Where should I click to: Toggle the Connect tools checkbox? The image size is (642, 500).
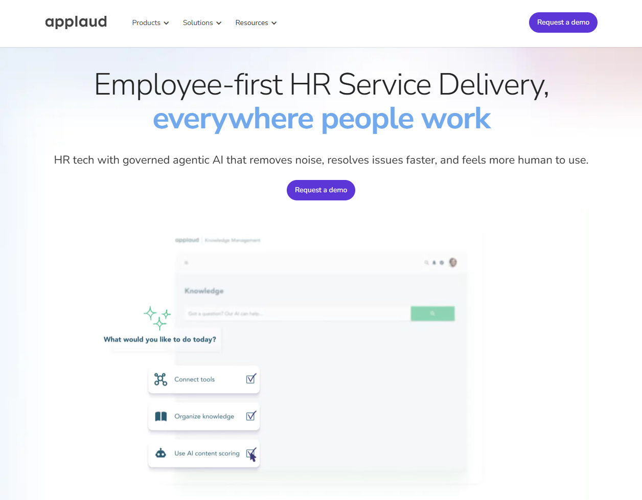pos(251,379)
